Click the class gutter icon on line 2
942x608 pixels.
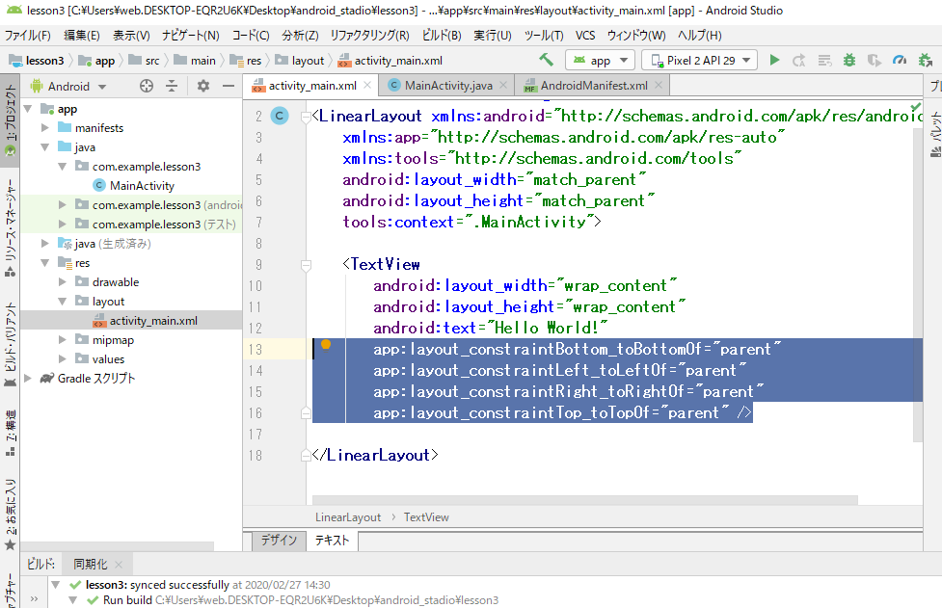[280, 116]
